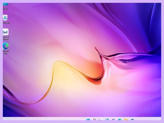Open the Windows Start menu

coord(88,119)
